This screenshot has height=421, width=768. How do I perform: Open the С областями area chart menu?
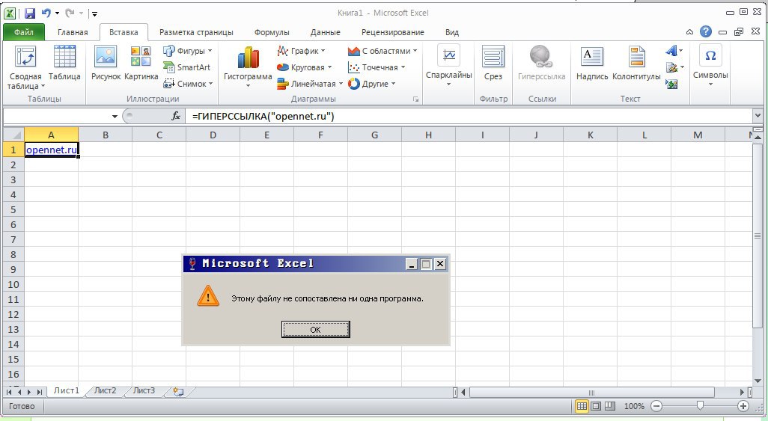tap(382, 51)
